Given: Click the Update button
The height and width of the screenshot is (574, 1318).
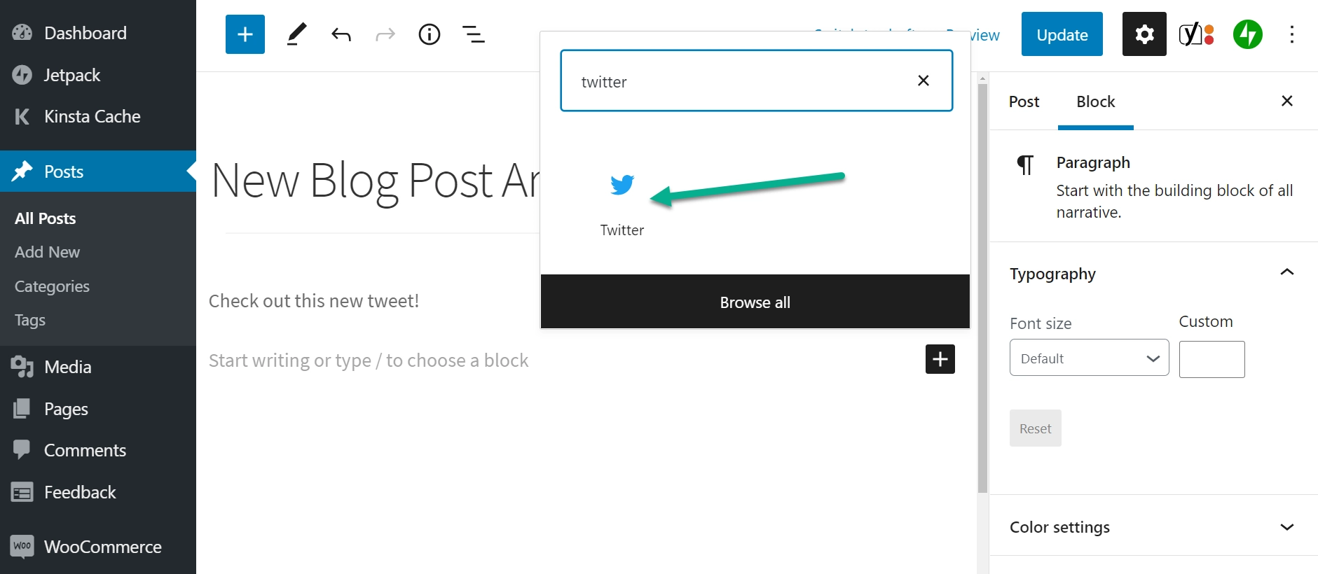Looking at the screenshot, I should 1062,34.
